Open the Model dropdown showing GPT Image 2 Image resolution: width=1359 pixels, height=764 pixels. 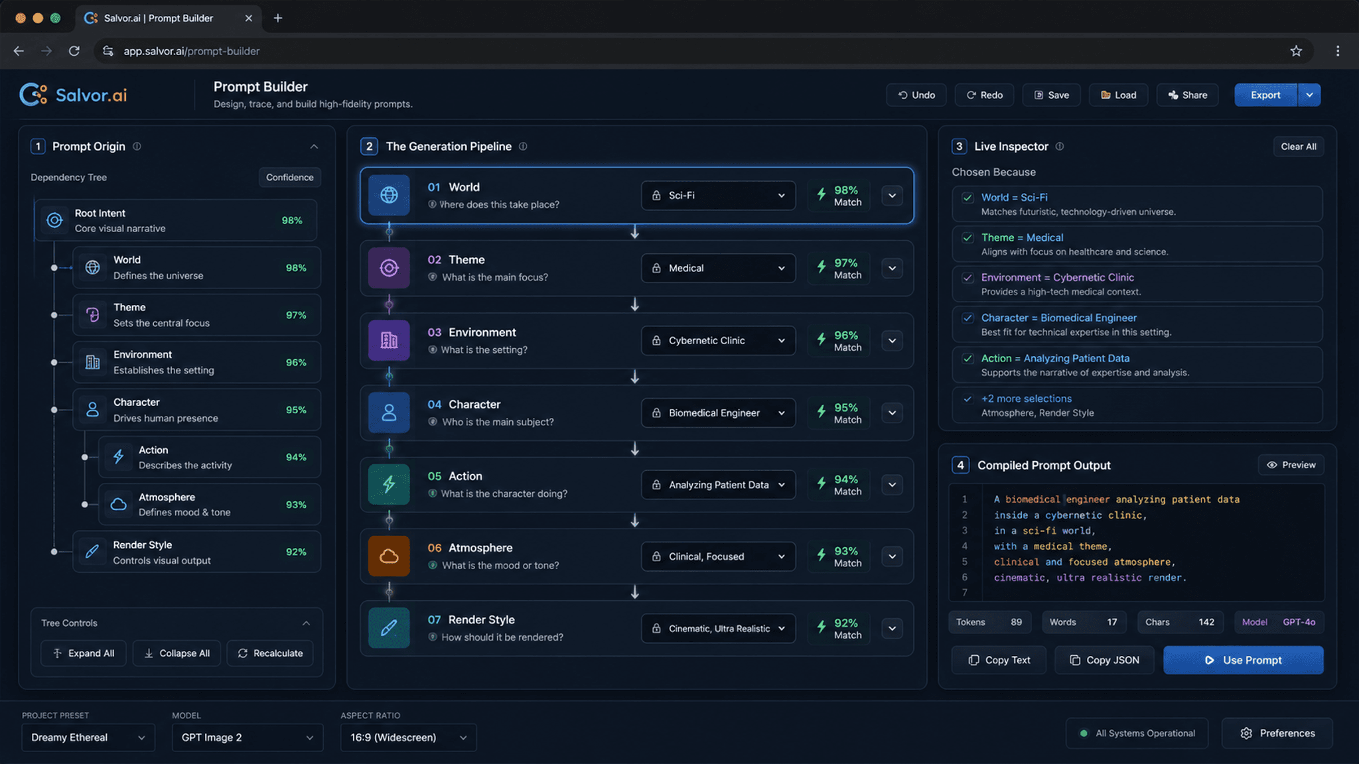click(248, 737)
